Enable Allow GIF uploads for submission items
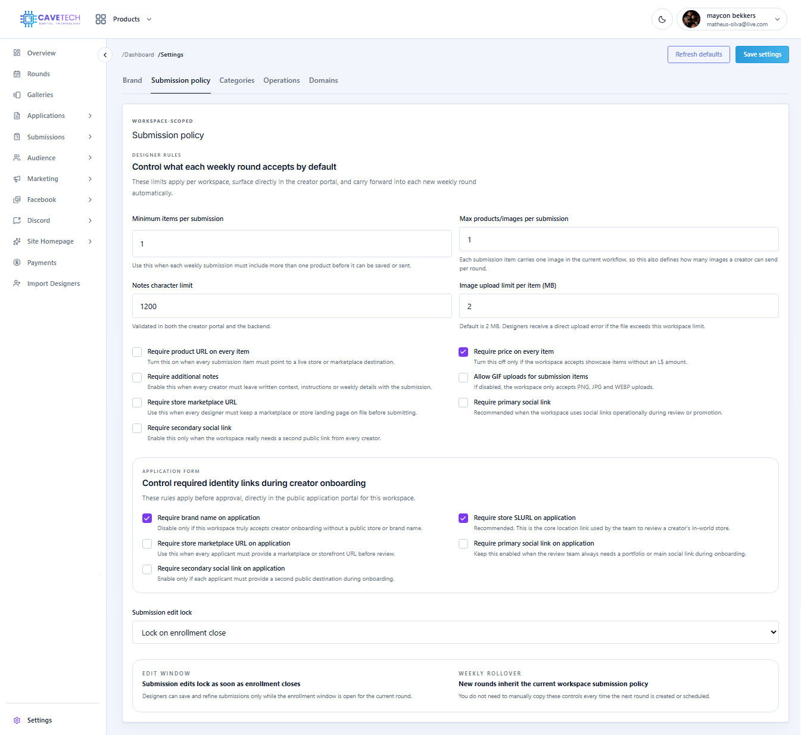The image size is (801, 735). tap(463, 377)
